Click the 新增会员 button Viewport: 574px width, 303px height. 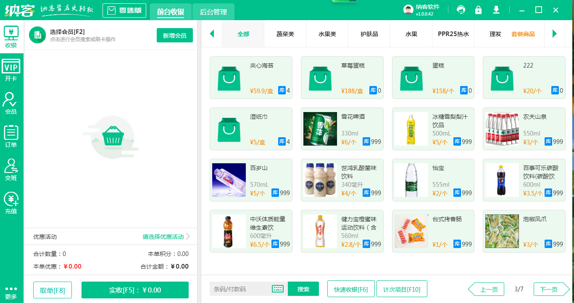(174, 36)
